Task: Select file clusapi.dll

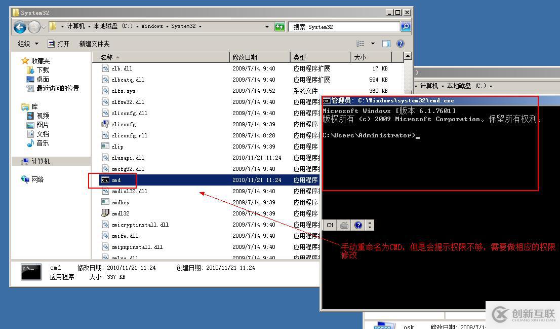Action: pos(128,158)
